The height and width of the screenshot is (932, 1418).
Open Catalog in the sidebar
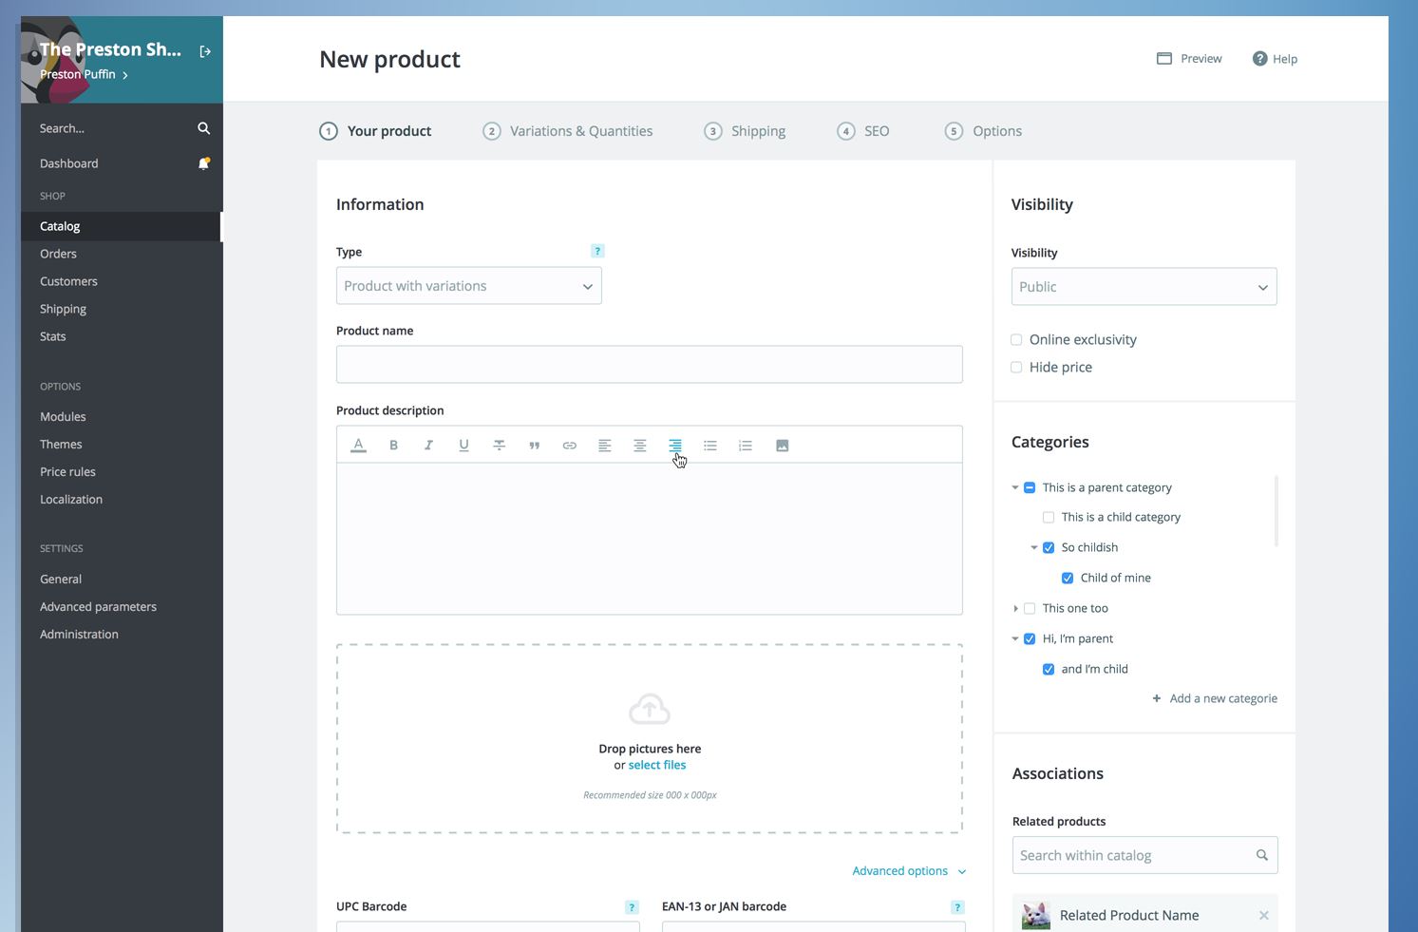(x=122, y=226)
